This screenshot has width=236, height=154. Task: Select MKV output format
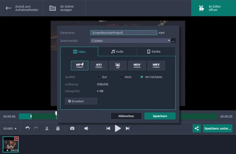click(x=156, y=66)
